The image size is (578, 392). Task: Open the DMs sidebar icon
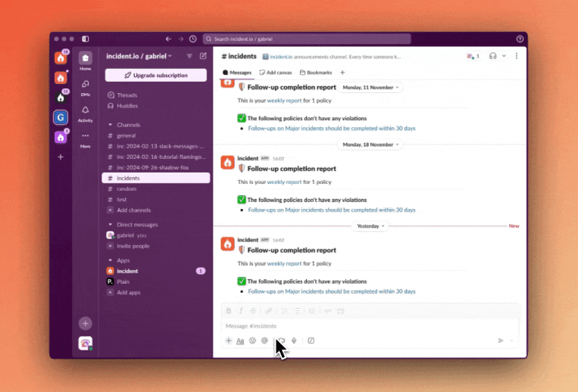pos(85,88)
